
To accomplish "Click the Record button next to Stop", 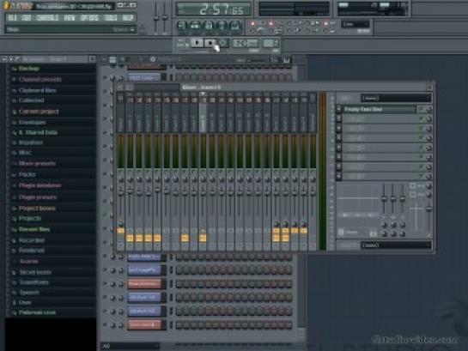I will (223, 43).
